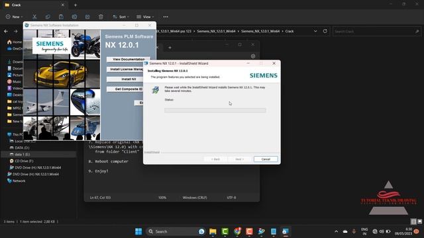
Task: Select DVD Drive (H:) NX12.0.1.Win64 under This PC
Action: (35, 167)
